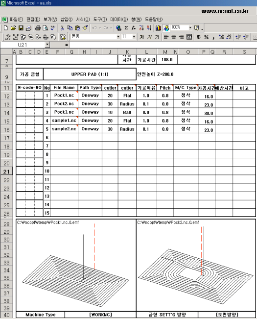Click the Pock1 toolpath preview image
Screen dimensions: 257x319
tap(76, 265)
